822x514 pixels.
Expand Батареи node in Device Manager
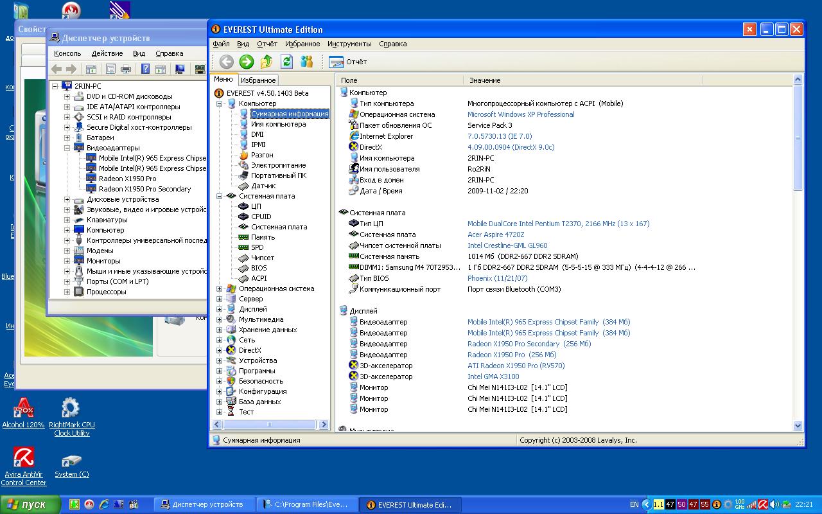click(x=67, y=137)
